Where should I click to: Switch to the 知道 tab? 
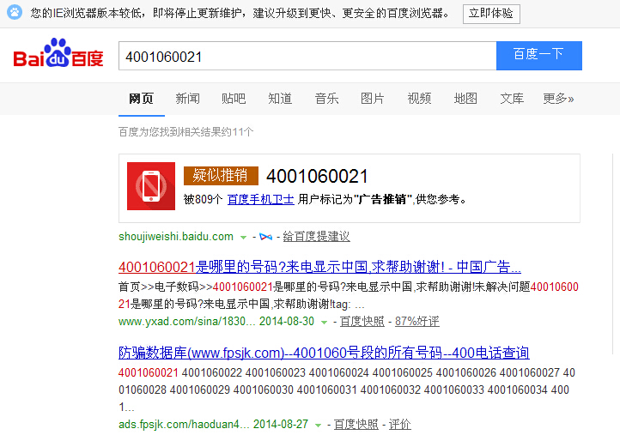280,99
